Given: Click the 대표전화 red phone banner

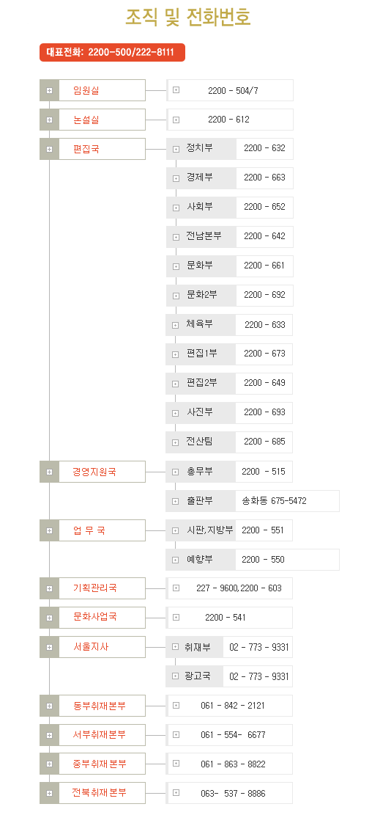Looking at the screenshot, I should pos(112,53).
